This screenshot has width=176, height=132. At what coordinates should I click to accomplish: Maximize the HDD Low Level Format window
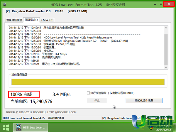click(161, 4)
